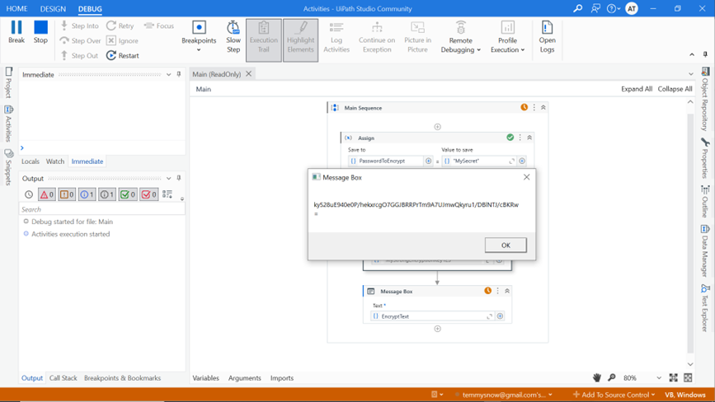This screenshot has width=715, height=402.
Task: Open the Object Repository panel
Action: tap(705, 99)
